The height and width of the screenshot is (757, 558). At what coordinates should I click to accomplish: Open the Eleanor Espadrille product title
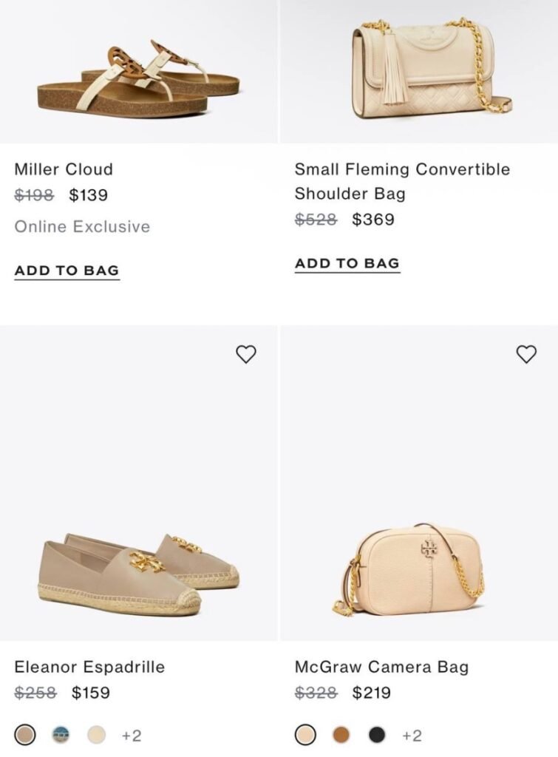point(89,667)
